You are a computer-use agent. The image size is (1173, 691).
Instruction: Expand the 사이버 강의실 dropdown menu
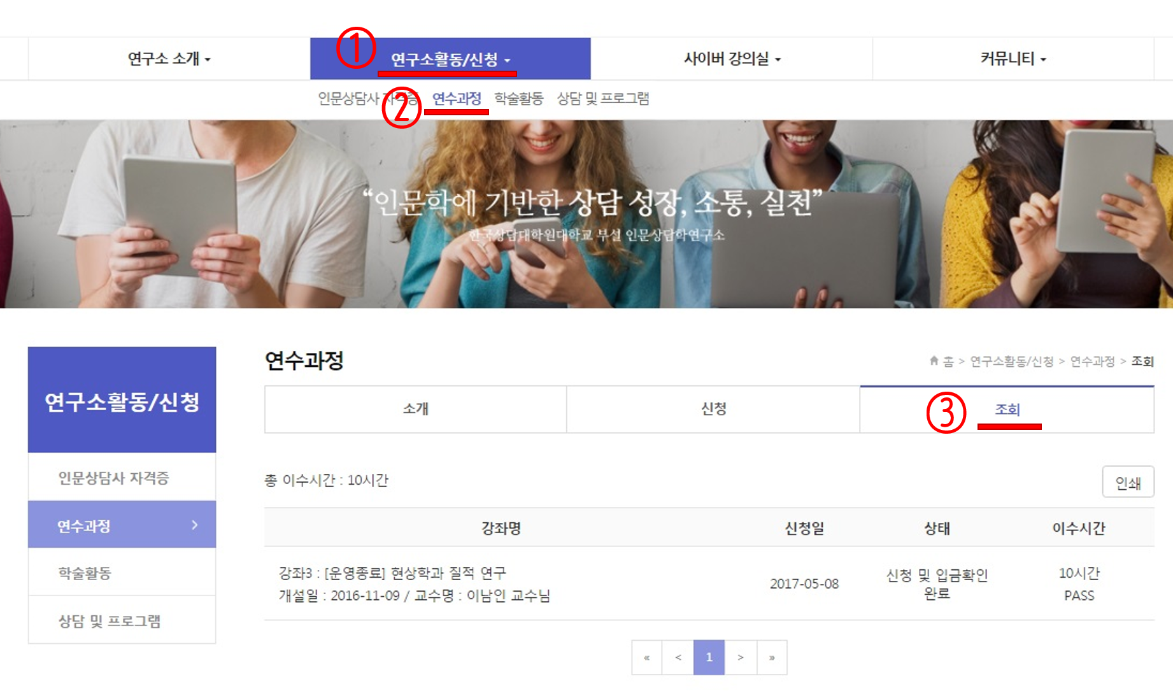click(732, 59)
